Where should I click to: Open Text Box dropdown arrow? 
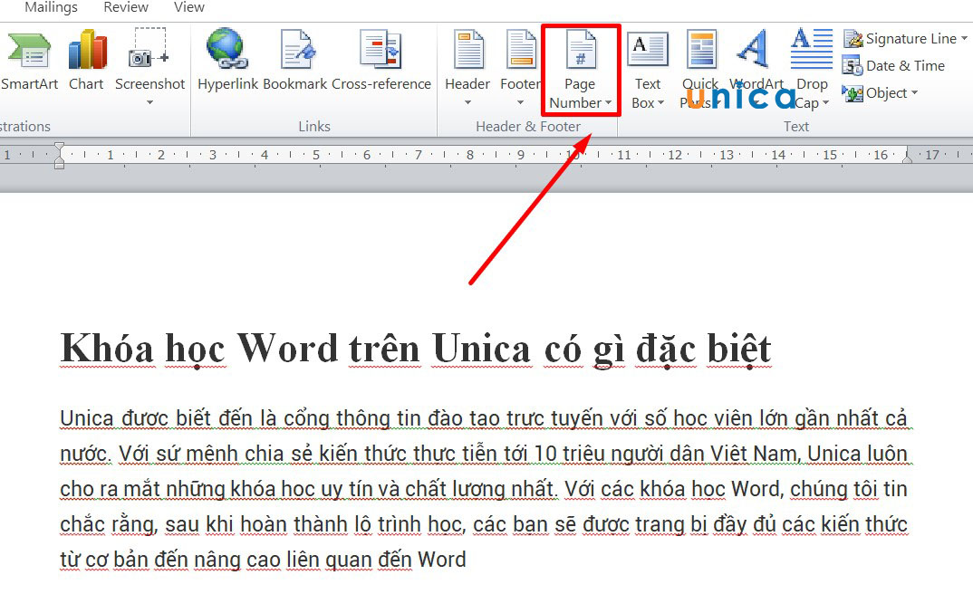tap(660, 103)
